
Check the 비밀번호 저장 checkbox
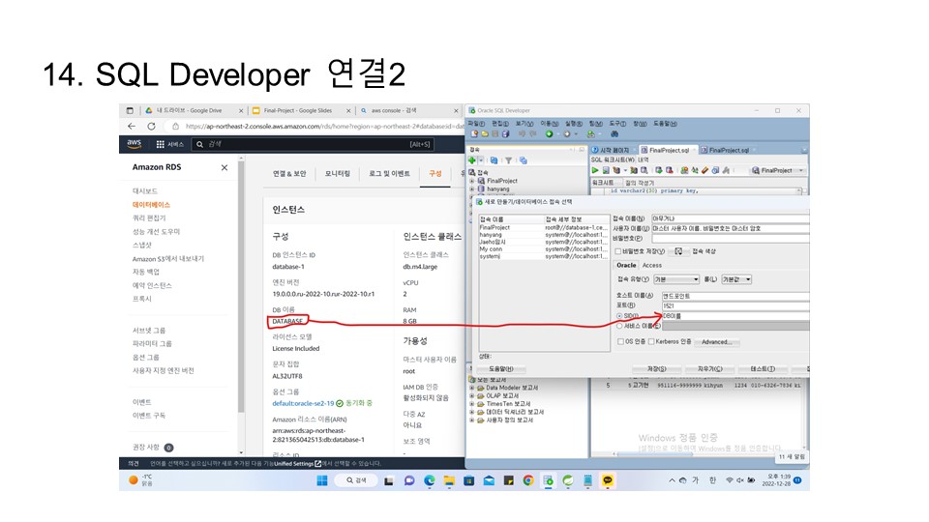[x=618, y=251]
